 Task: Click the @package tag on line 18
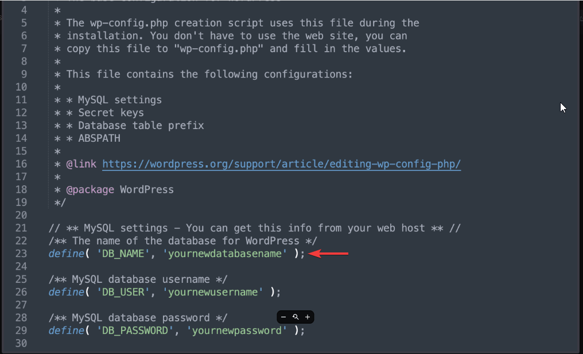tap(90, 190)
